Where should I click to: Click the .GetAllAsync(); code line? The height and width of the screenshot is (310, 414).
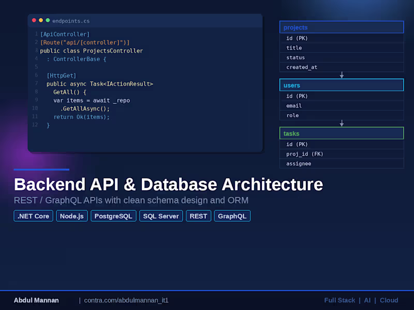85,109
